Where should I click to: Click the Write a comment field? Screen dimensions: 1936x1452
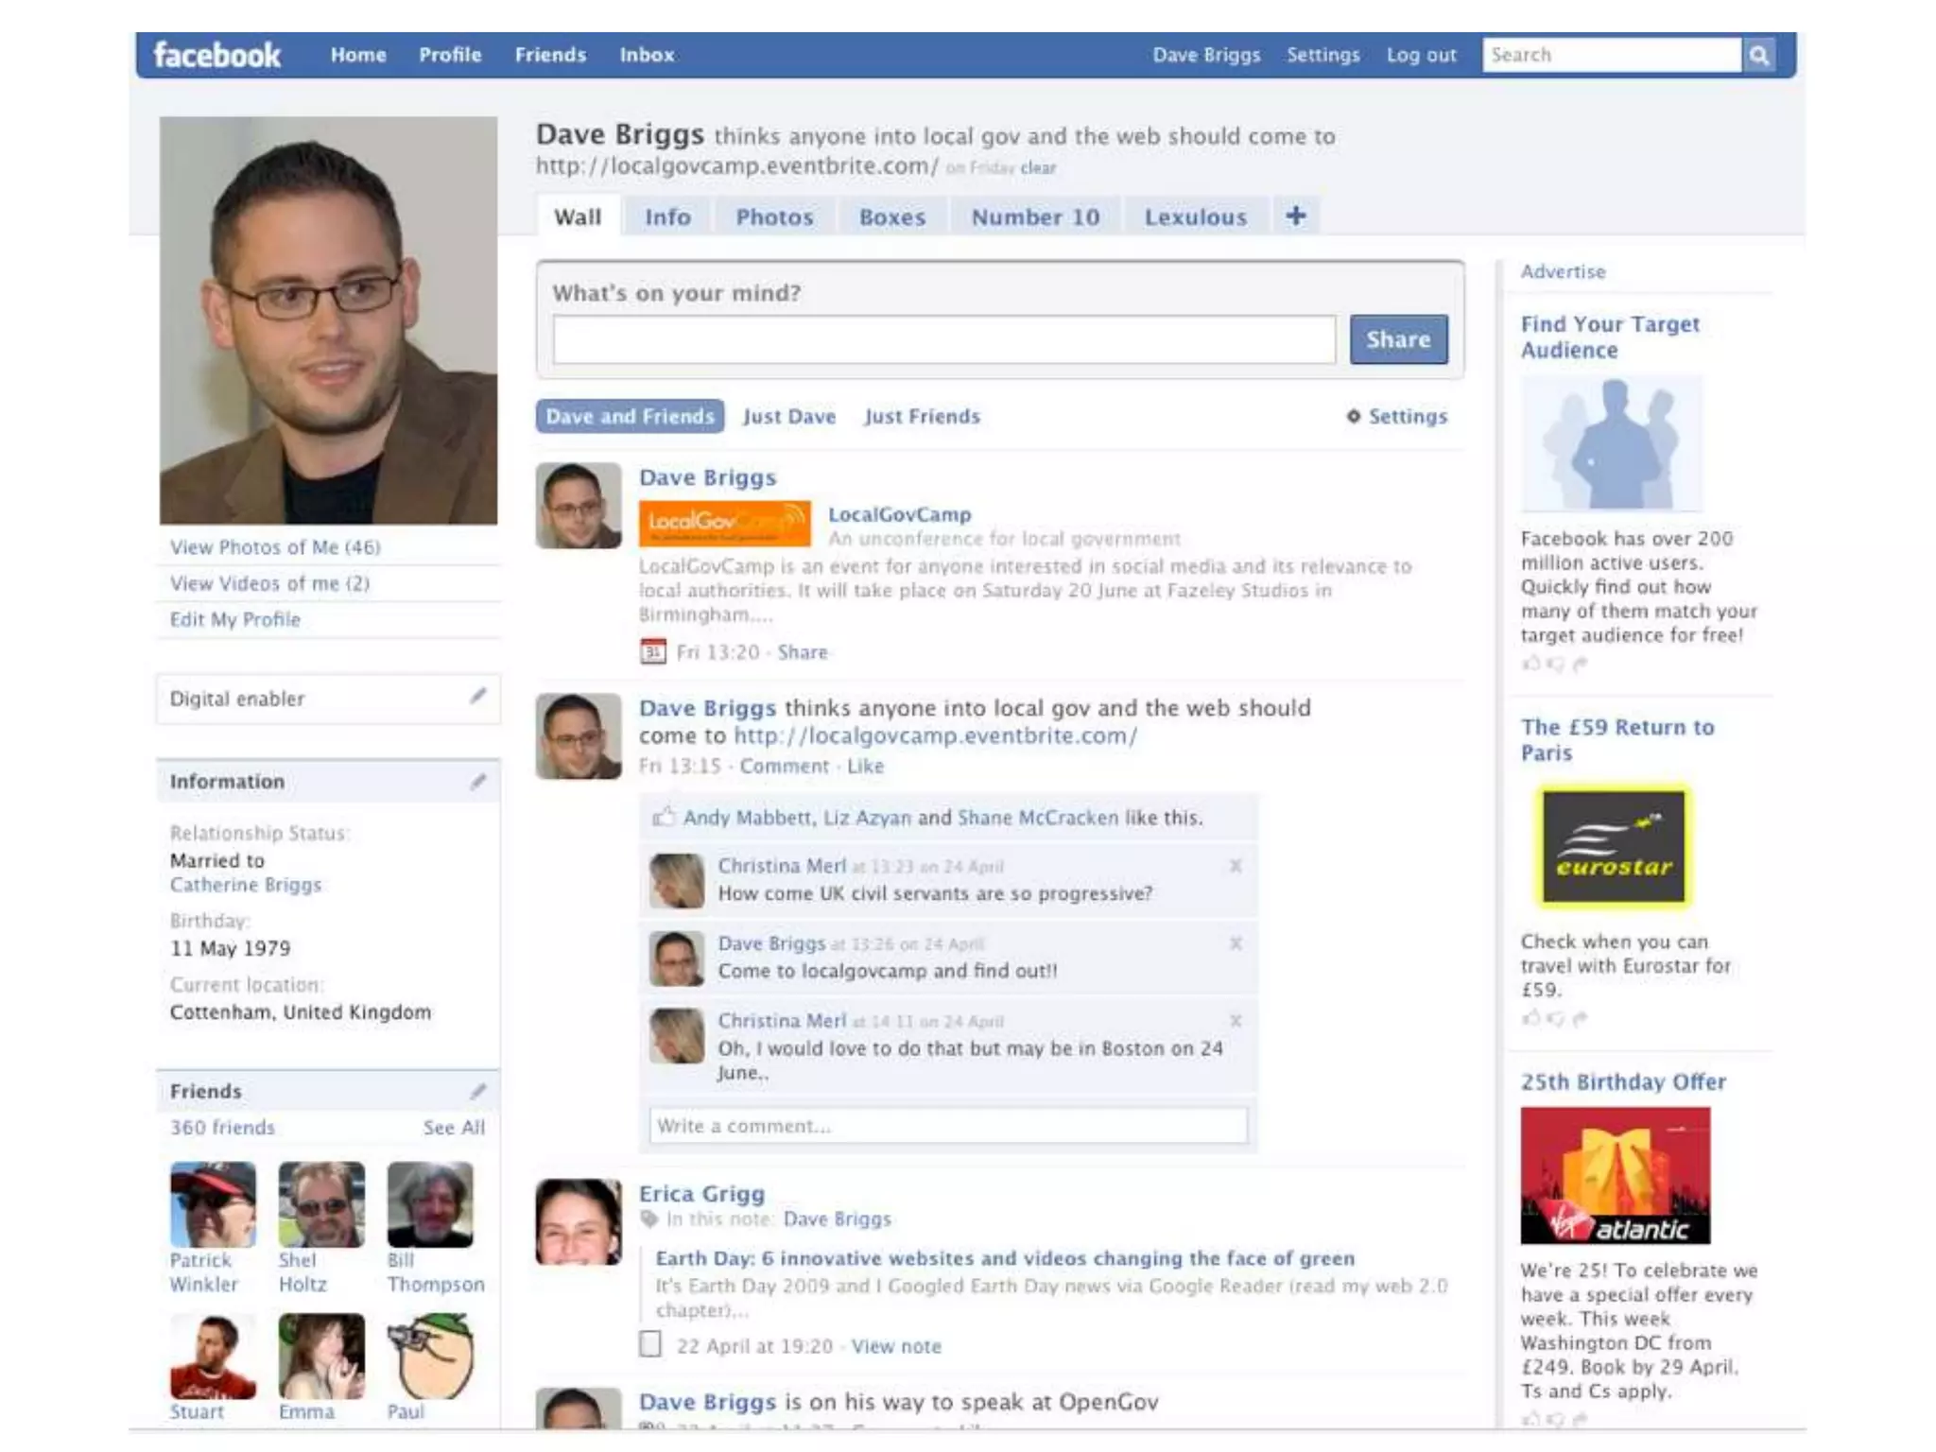point(947,1126)
